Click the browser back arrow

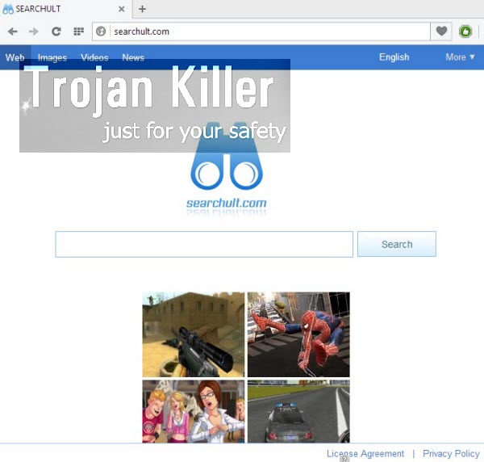click(13, 31)
